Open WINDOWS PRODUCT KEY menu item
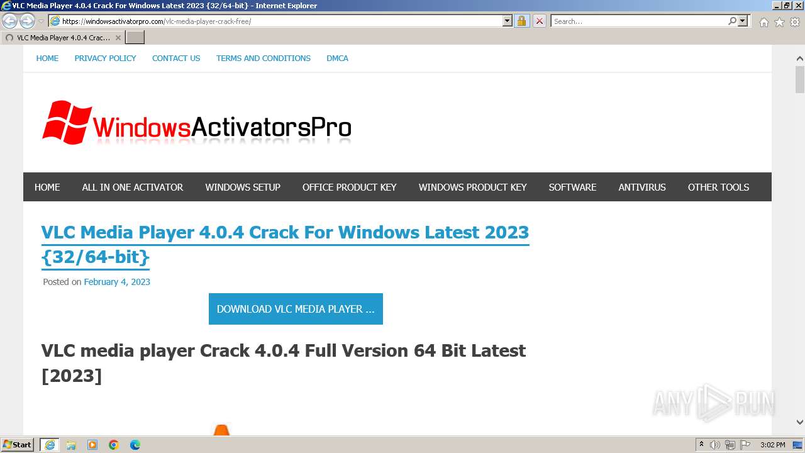This screenshot has width=805, height=453. [x=473, y=187]
